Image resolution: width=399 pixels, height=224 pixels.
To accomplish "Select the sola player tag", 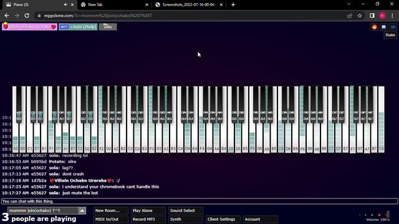I will 108,27.
